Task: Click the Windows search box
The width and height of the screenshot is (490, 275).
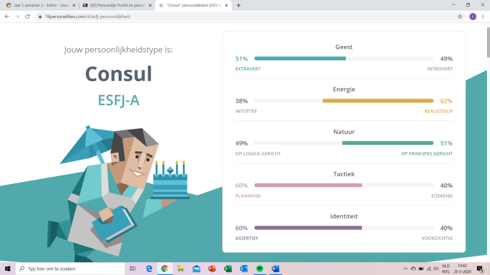Action: (x=70, y=268)
